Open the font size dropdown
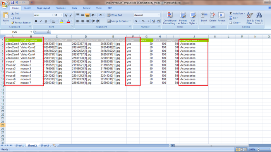The height and width of the screenshot is (152, 271). click(61, 15)
